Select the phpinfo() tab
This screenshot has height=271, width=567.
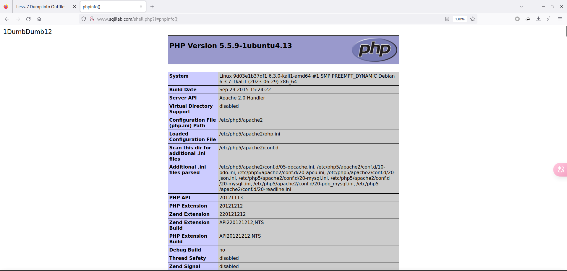[113, 6]
